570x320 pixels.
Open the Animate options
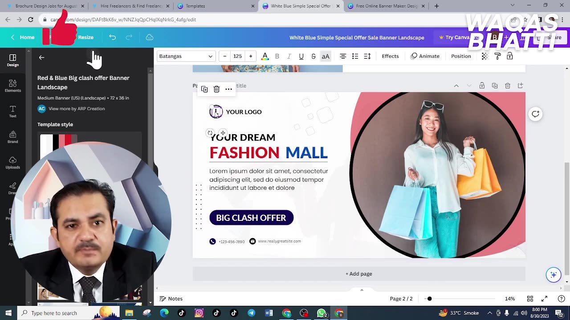point(425,56)
